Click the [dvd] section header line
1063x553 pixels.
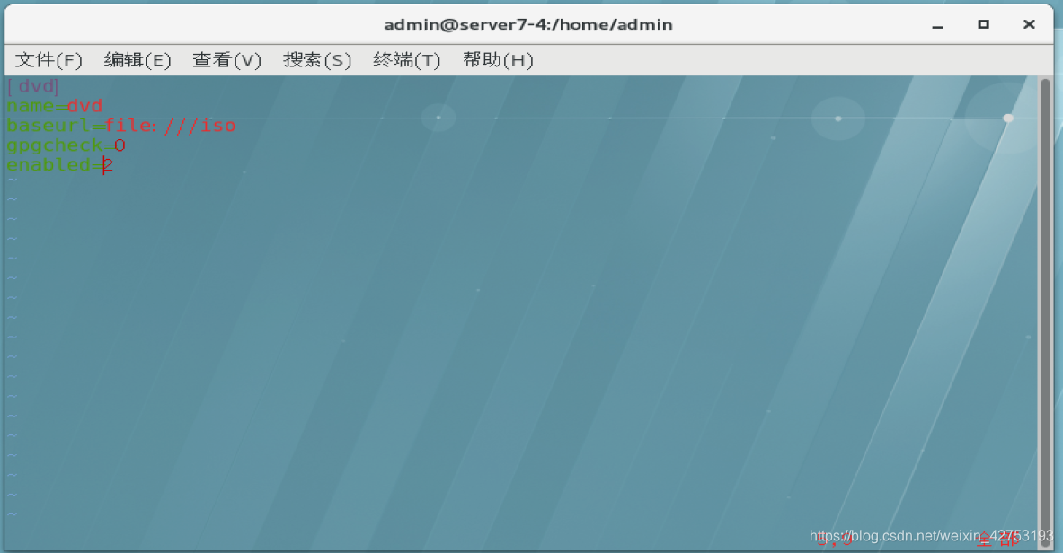click(x=33, y=86)
